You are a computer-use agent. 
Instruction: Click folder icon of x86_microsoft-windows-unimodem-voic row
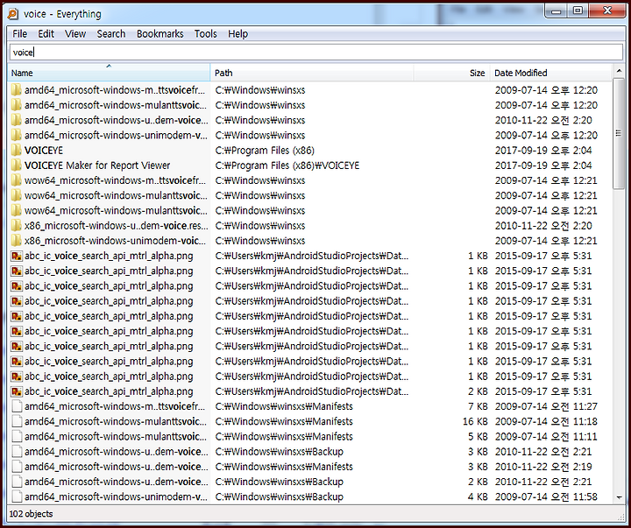coord(17,241)
